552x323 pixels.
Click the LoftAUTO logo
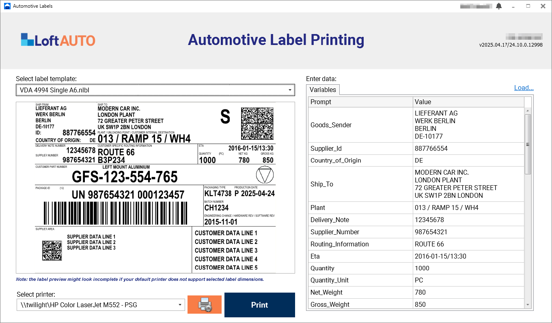pos(58,40)
